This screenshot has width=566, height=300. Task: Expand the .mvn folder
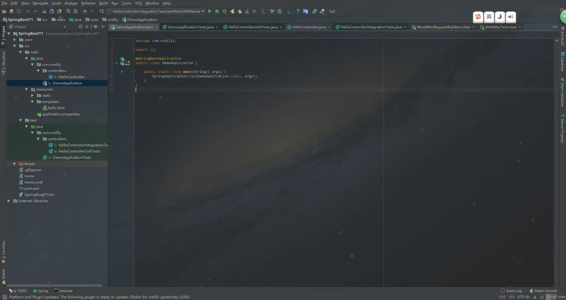[15, 40]
